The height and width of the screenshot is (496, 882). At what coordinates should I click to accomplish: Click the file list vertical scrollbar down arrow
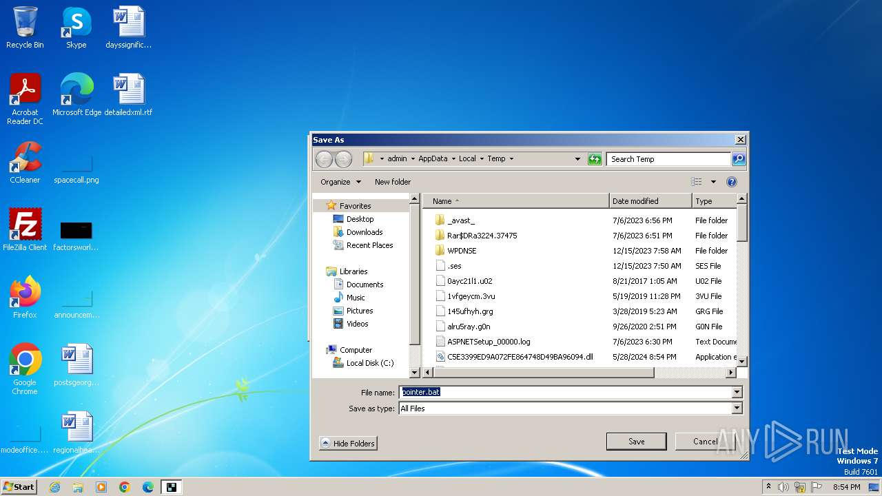[742, 362]
